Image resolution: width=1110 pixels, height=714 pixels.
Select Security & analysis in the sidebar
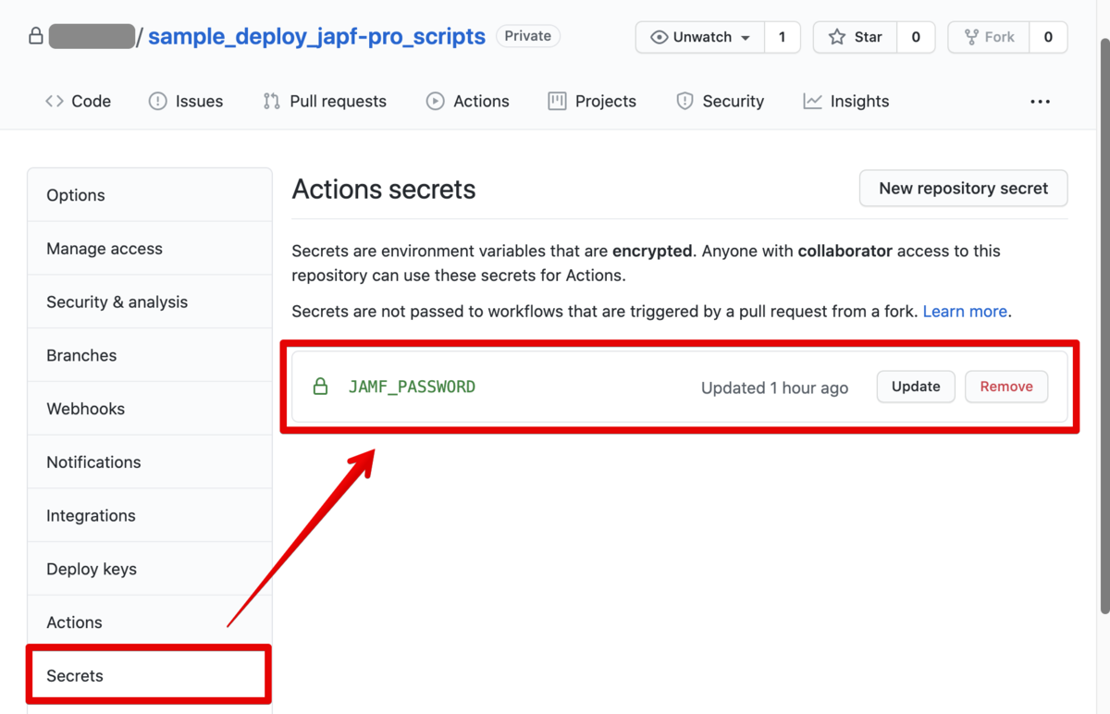coord(150,302)
